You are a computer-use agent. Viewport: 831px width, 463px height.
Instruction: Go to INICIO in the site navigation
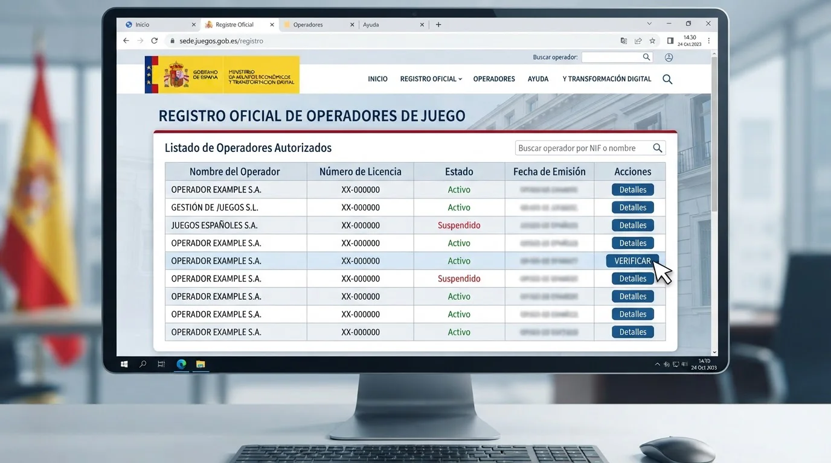pos(378,79)
